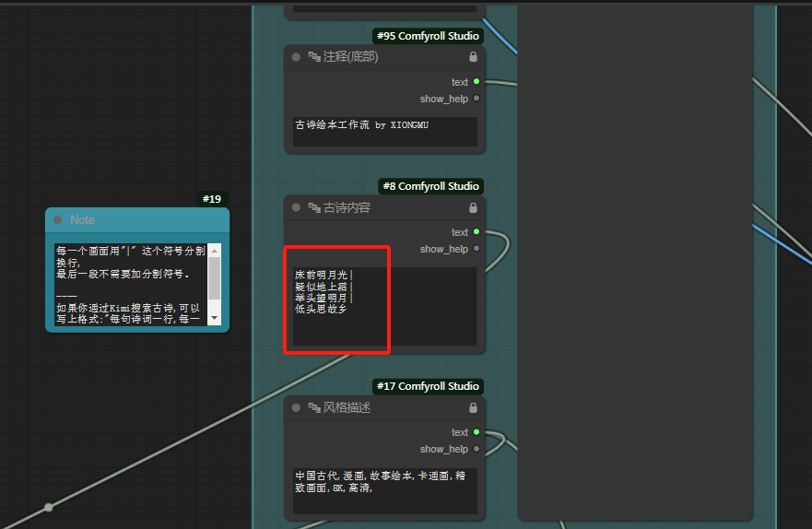Viewport: 812px width, 529px height.
Task: Click the 低头思故乡 line in poem
Action: (321, 309)
